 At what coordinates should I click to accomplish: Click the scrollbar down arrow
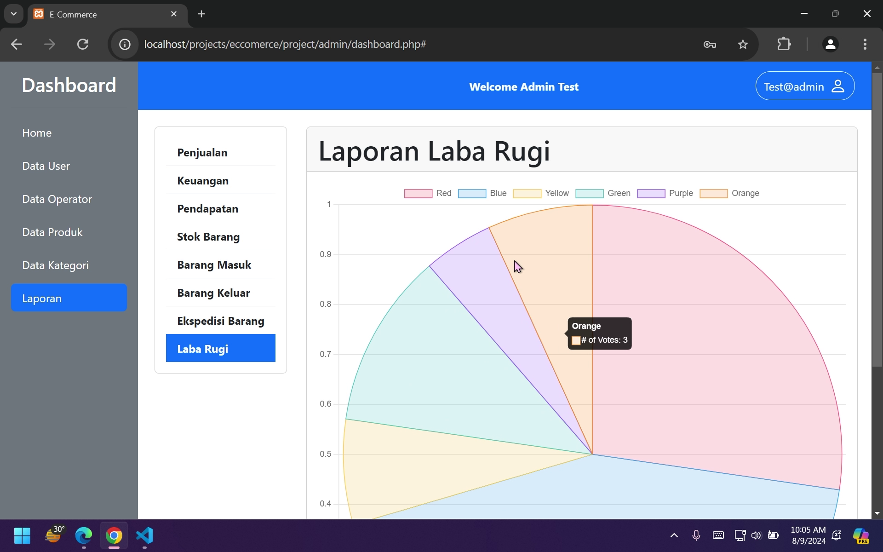[x=877, y=513]
